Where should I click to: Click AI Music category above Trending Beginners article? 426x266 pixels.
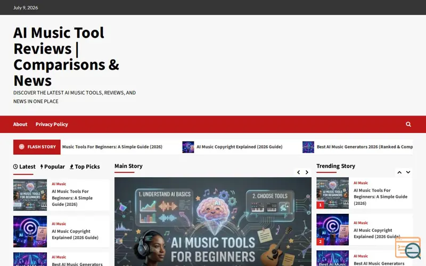361,183
